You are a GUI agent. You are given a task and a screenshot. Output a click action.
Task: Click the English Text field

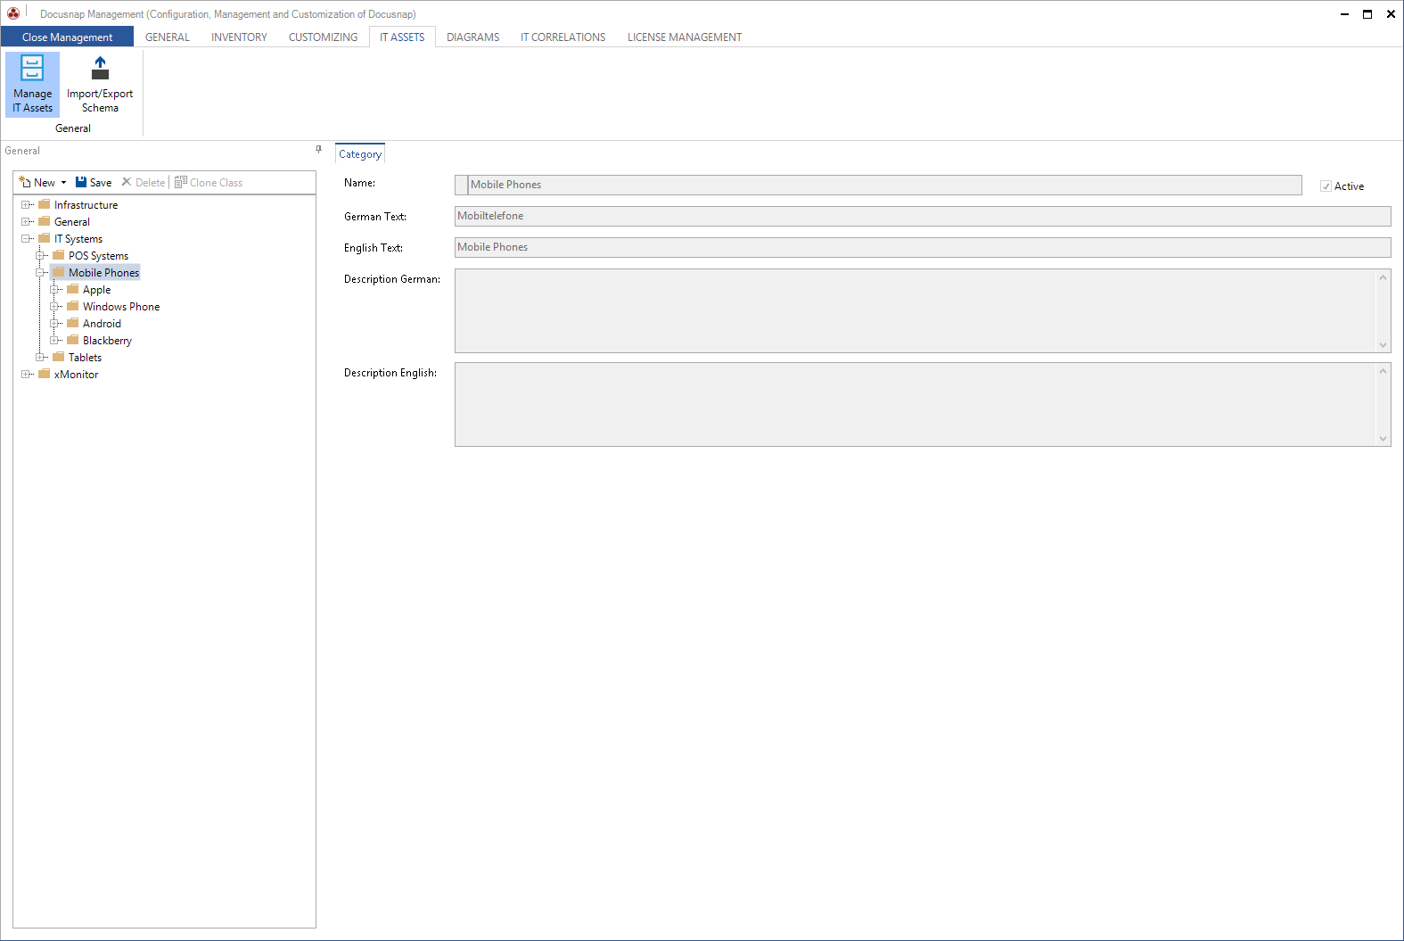coord(923,247)
